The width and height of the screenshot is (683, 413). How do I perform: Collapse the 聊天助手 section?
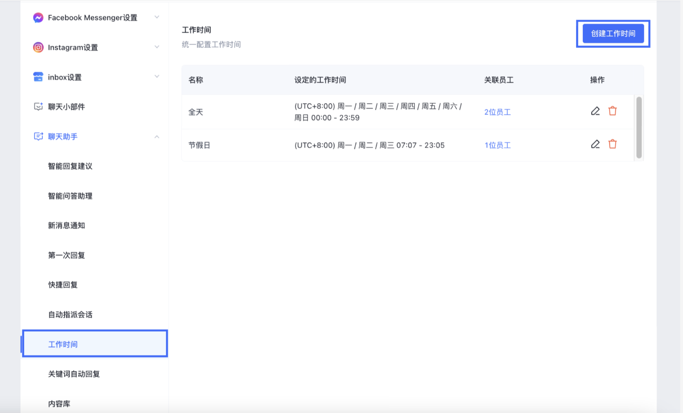point(157,136)
